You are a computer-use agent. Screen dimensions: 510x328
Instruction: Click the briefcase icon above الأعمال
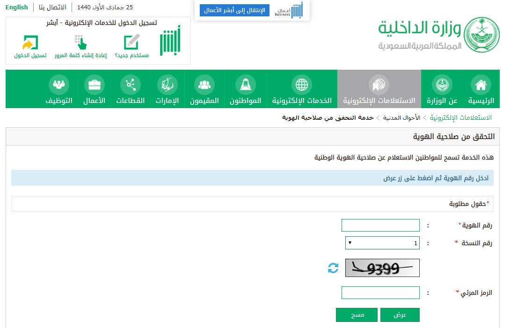click(95, 85)
